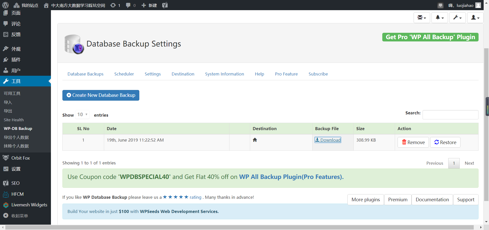The height and width of the screenshot is (230, 489).
Task: Open 工具 tools menu in sidebar
Action: coord(25,81)
